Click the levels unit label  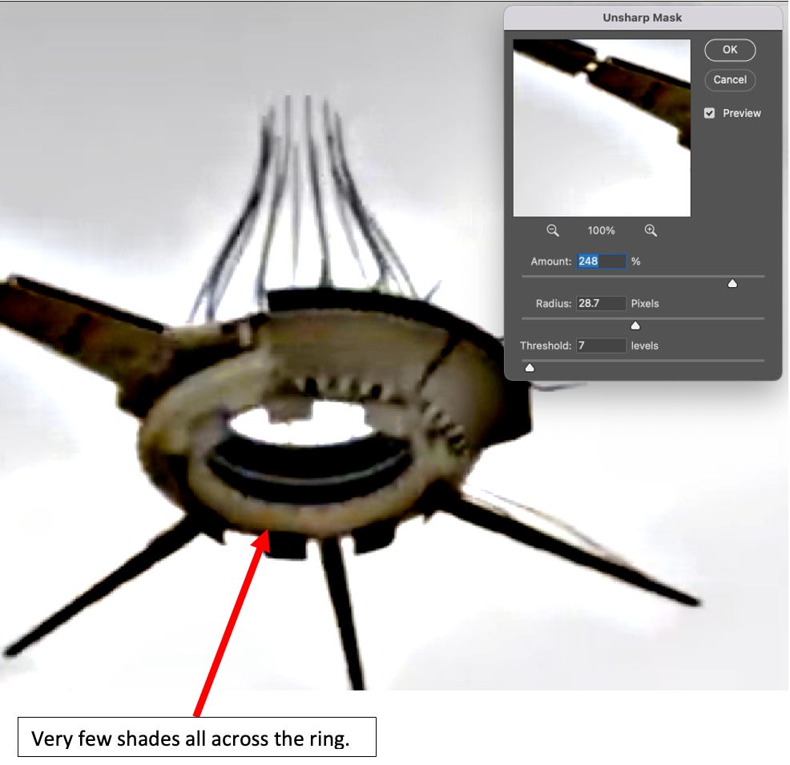coord(645,346)
